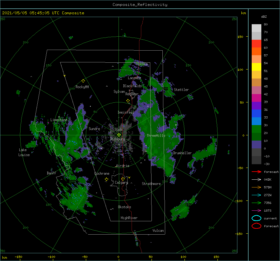Click the Drumheller label
This screenshot has height=261, width=280.
click(x=182, y=153)
